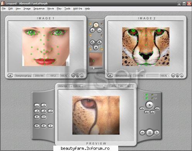
Task: Click middle curve-effect oval button in second row
Action: [x=44, y=111]
